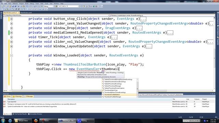Switch to the Find Symbol Results tab

tap(20, 114)
